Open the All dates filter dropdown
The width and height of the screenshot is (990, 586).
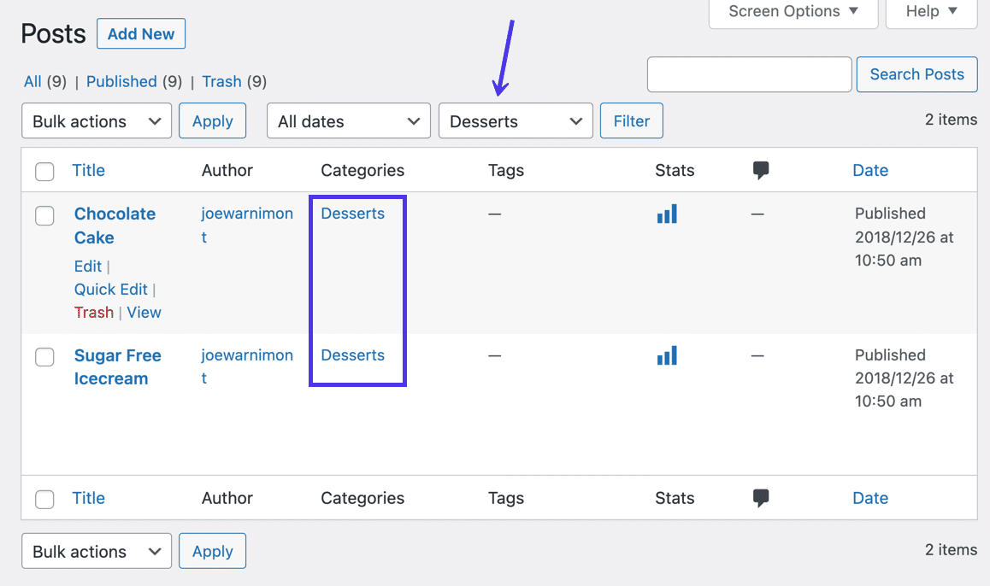[x=349, y=121]
